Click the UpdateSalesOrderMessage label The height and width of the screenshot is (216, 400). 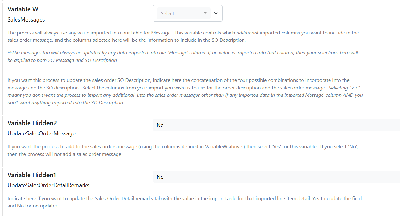[x=42, y=133]
